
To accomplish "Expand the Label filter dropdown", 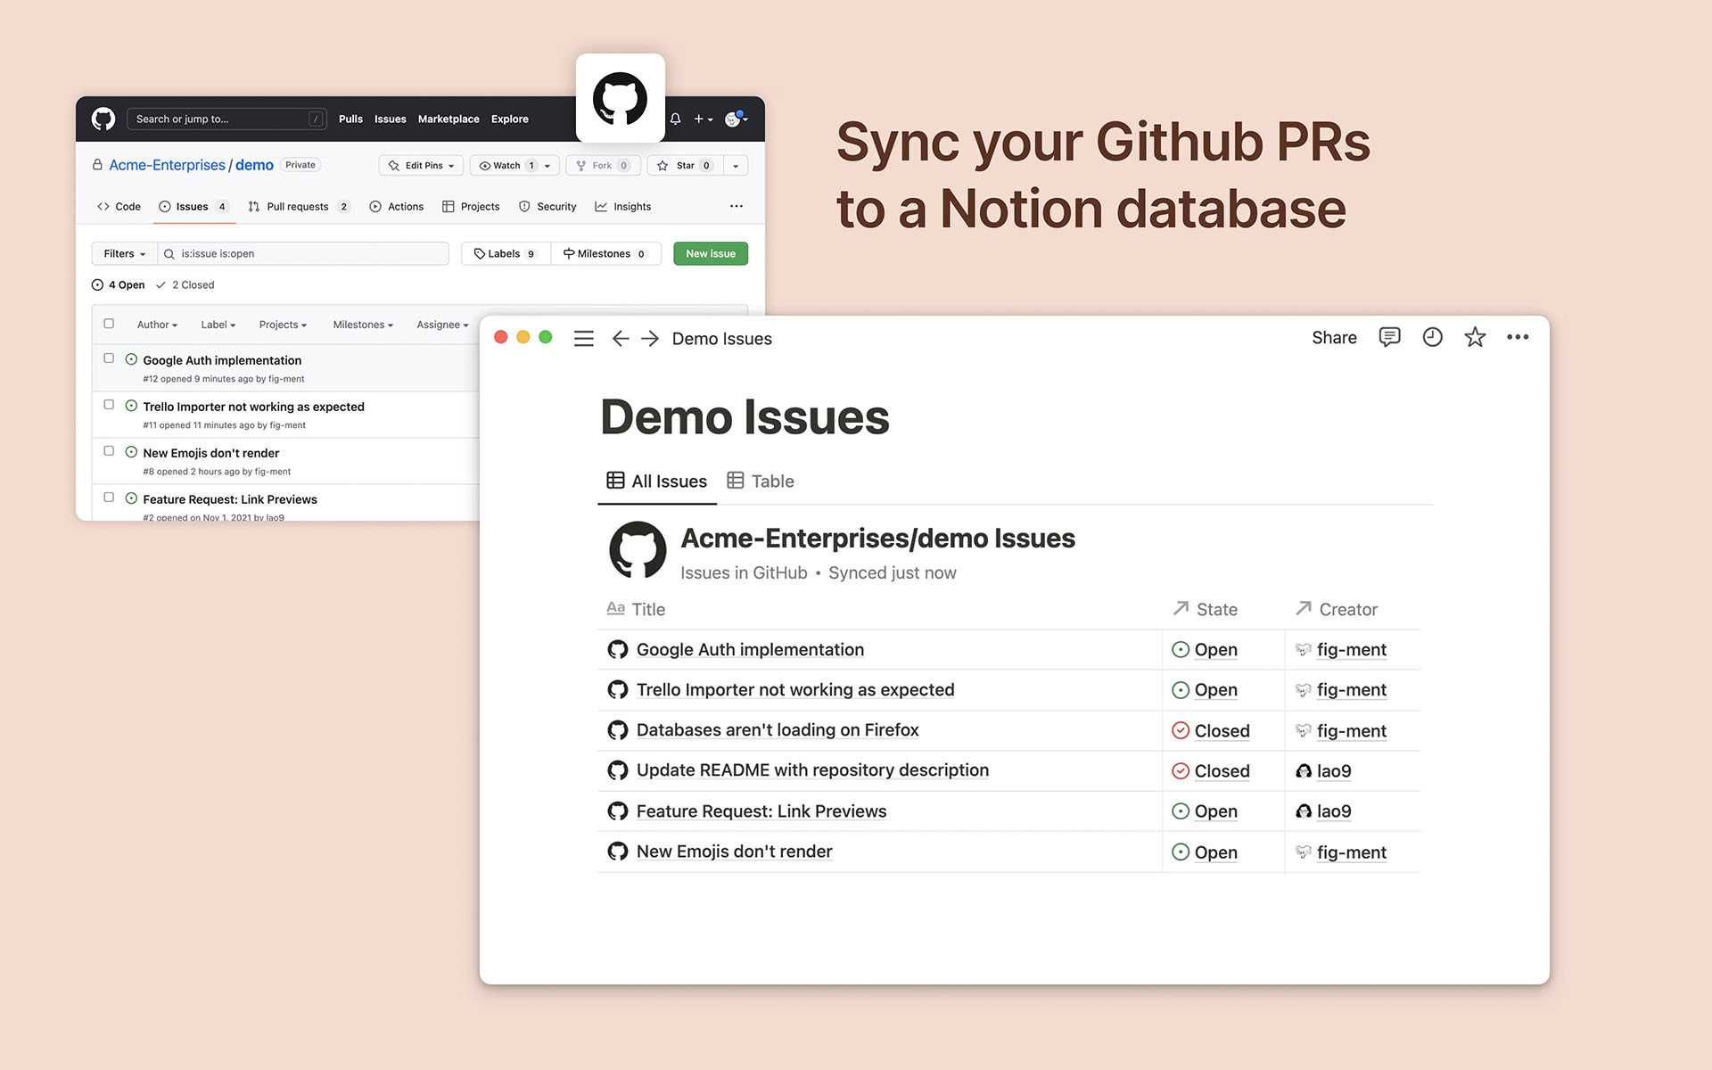I will click(x=218, y=325).
